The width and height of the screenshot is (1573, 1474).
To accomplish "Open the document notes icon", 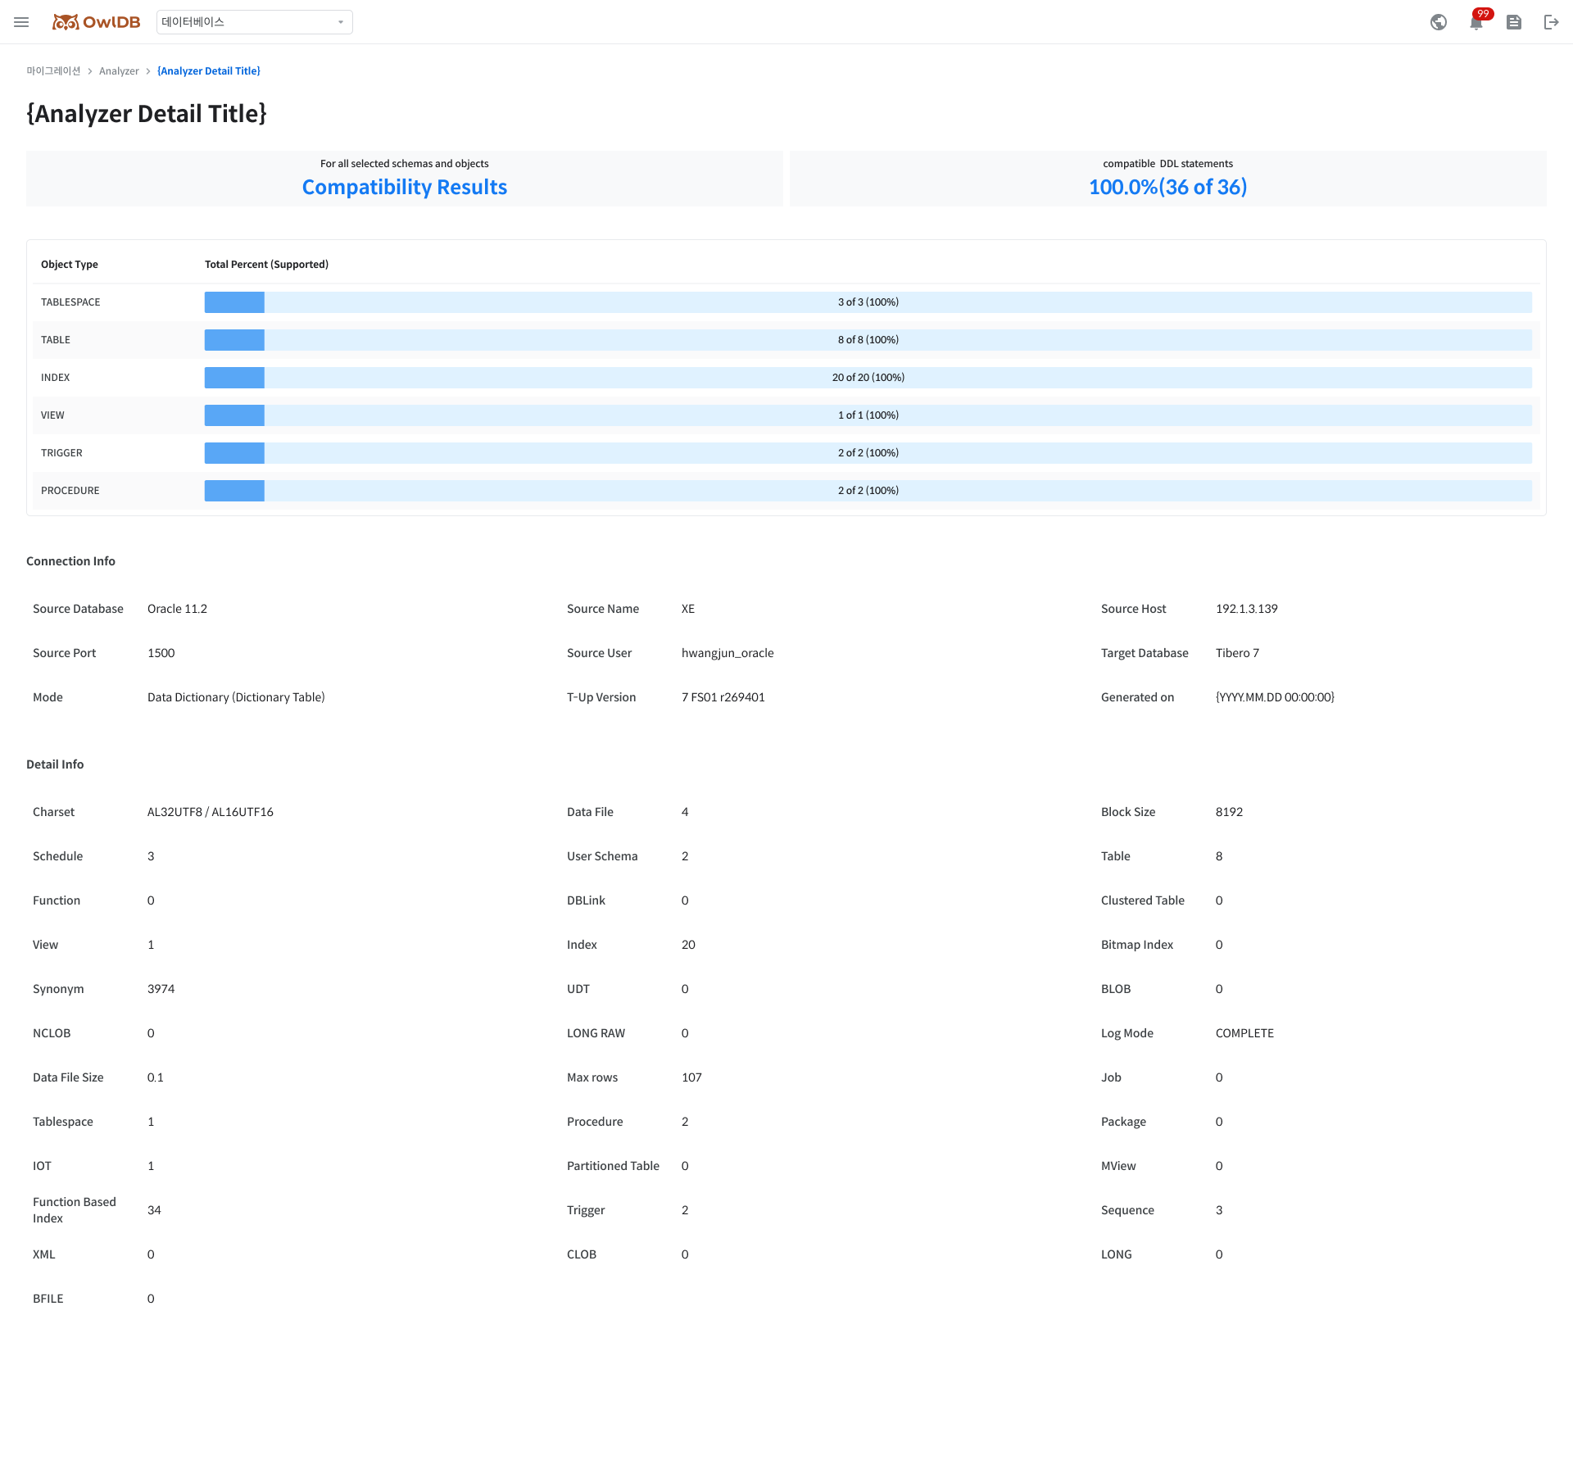I will 1514,22.
